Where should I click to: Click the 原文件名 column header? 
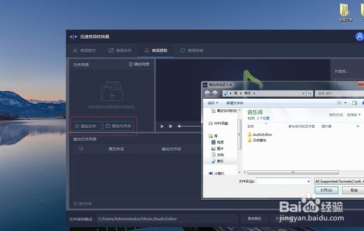pyautogui.click(x=116, y=149)
